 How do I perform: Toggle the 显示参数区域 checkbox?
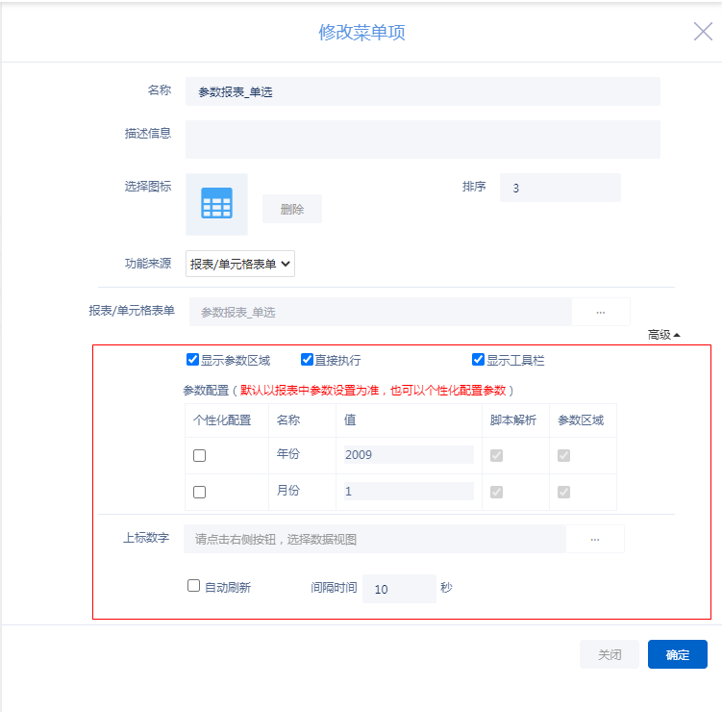[x=193, y=360]
